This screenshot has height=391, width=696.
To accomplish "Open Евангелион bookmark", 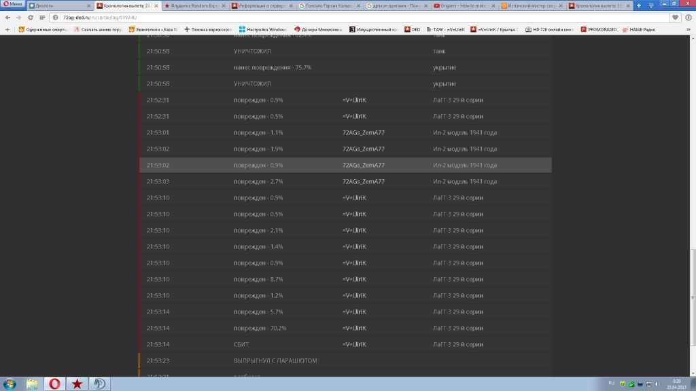I will click(x=153, y=29).
